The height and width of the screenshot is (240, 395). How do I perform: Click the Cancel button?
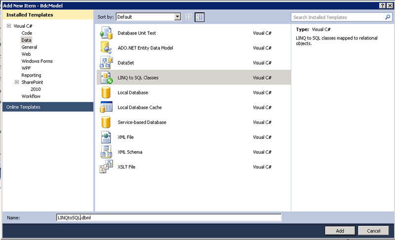pyautogui.click(x=373, y=231)
